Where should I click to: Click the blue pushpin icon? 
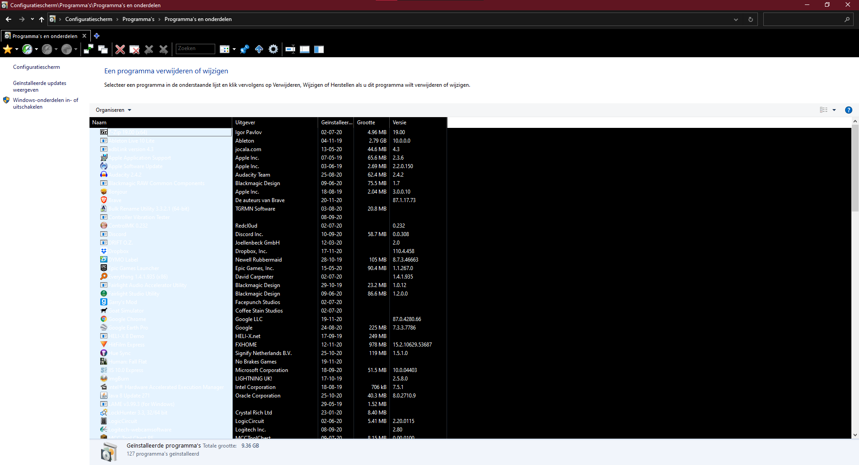(x=244, y=49)
